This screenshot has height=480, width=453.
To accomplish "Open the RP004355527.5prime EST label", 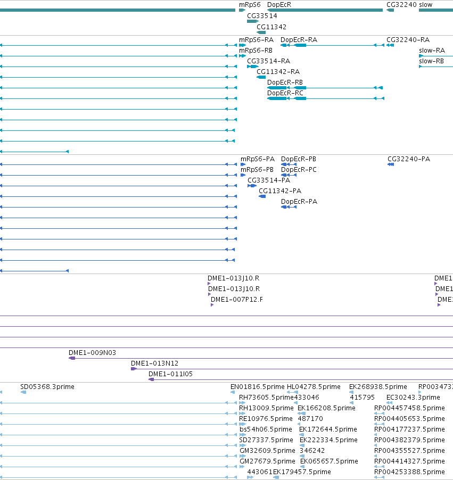I will point(409,451).
